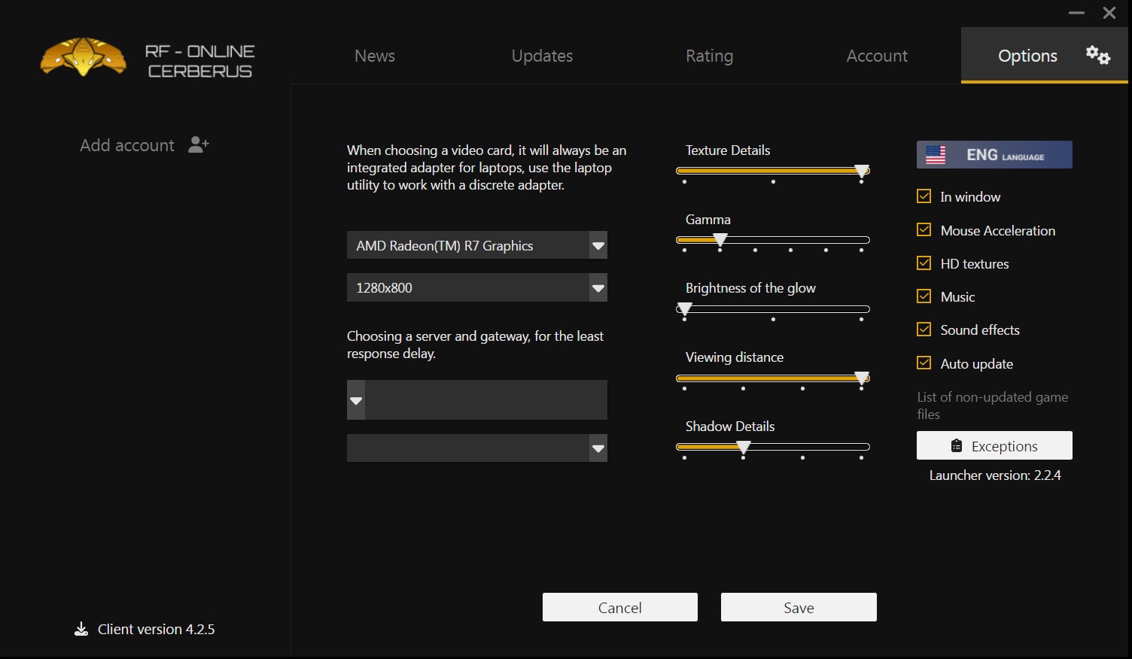Viewport: 1132px width, 659px height.
Task: Save the options settings
Action: tap(799, 607)
